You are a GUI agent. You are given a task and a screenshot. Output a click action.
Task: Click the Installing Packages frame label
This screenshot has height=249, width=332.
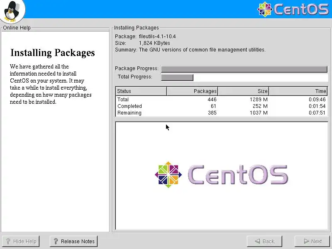tap(137, 28)
